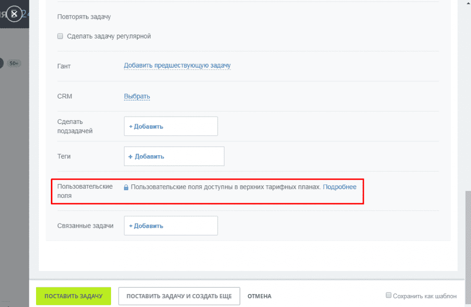The width and height of the screenshot is (471, 307).
Task: Click the 'Повторять задачу' section heading
Action: pos(84,17)
